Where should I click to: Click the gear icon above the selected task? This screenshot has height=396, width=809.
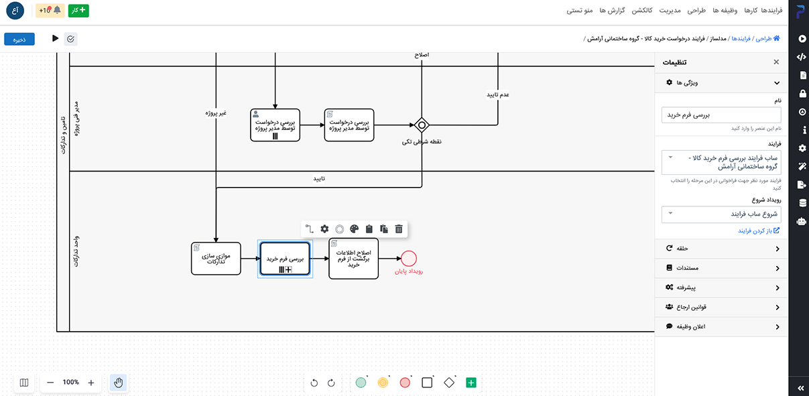coord(324,229)
